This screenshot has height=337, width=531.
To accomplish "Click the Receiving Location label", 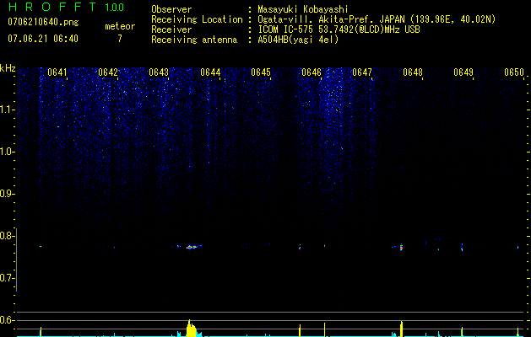I will point(197,19).
